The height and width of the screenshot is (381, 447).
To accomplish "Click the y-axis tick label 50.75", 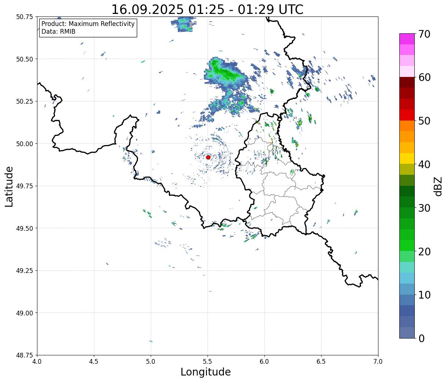I will click(x=25, y=17).
